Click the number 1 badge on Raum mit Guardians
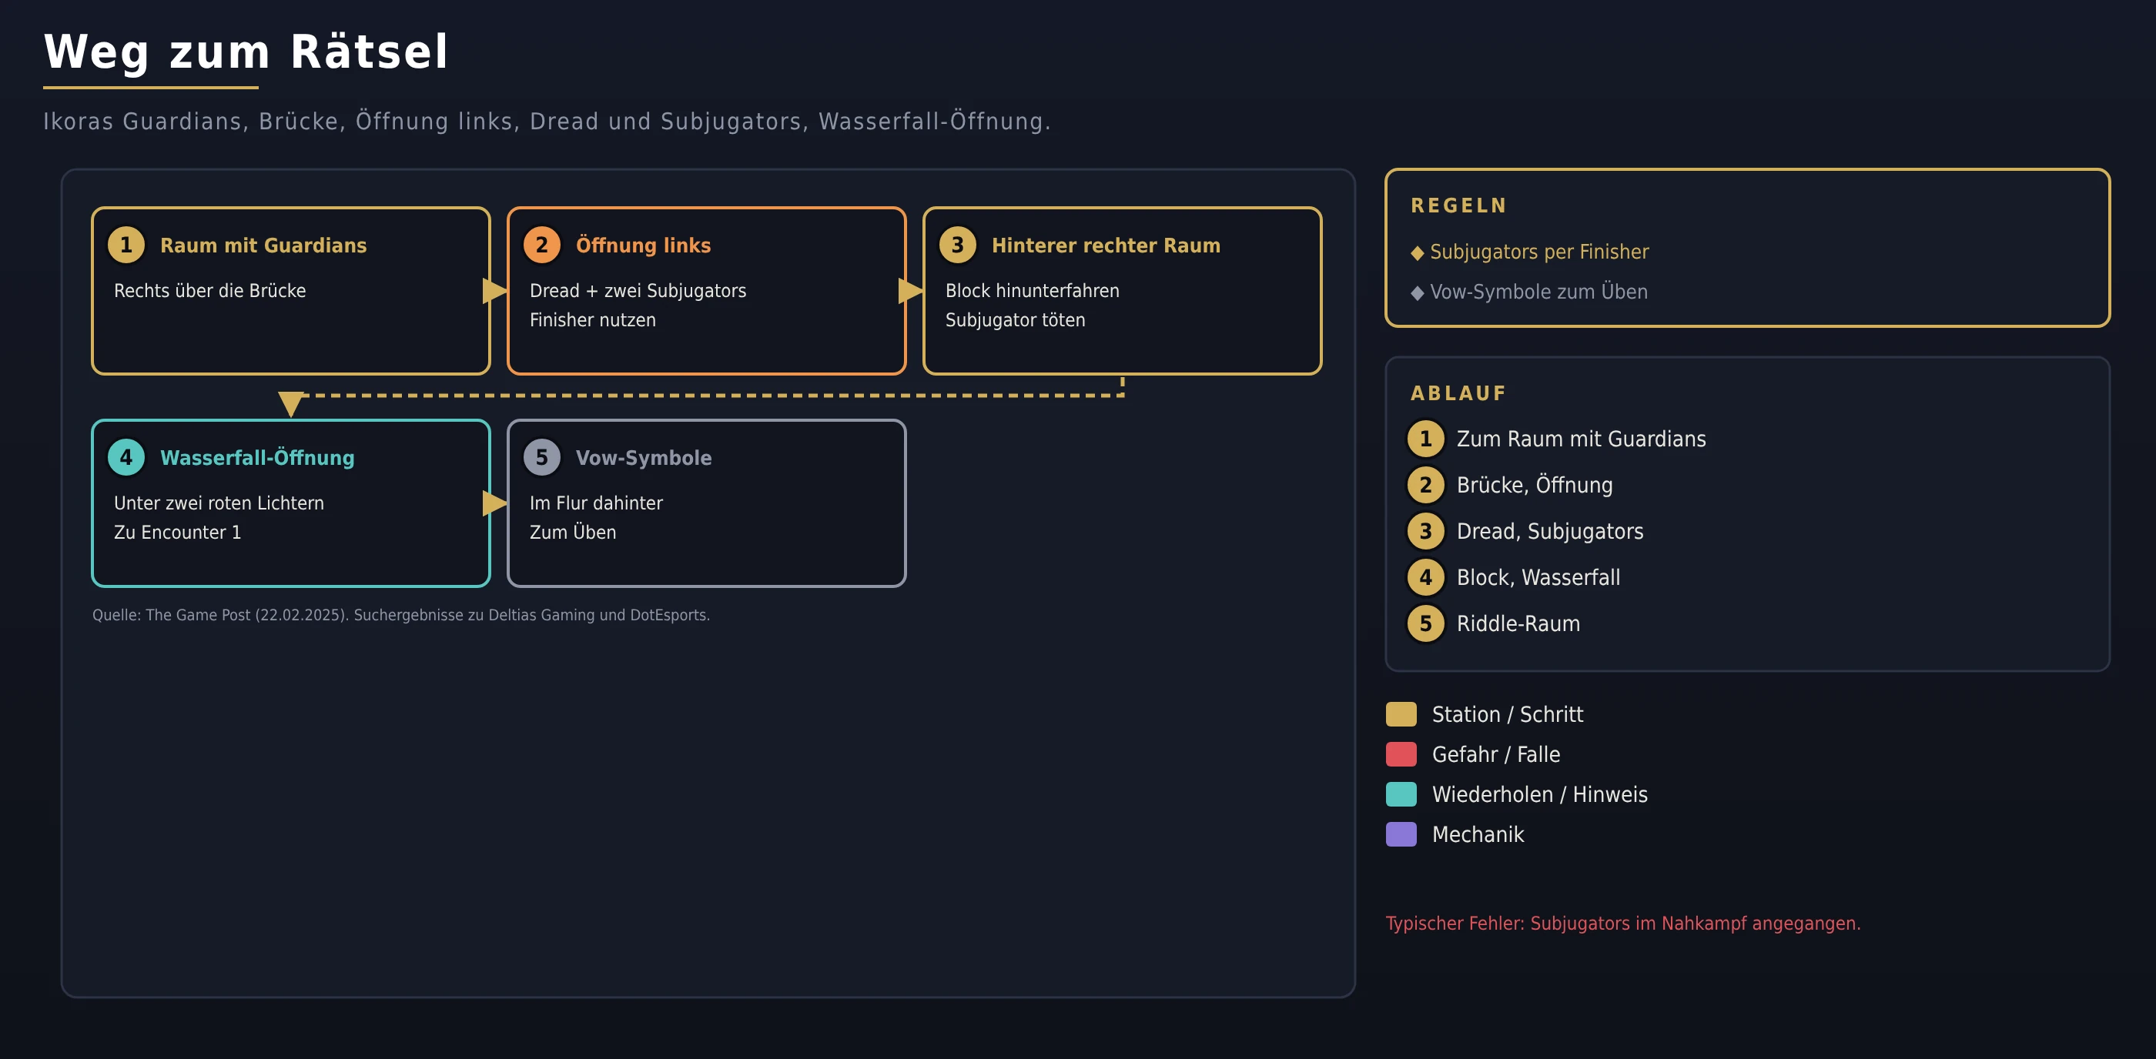This screenshot has width=2156, height=1059. pyautogui.click(x=126, y=245)
